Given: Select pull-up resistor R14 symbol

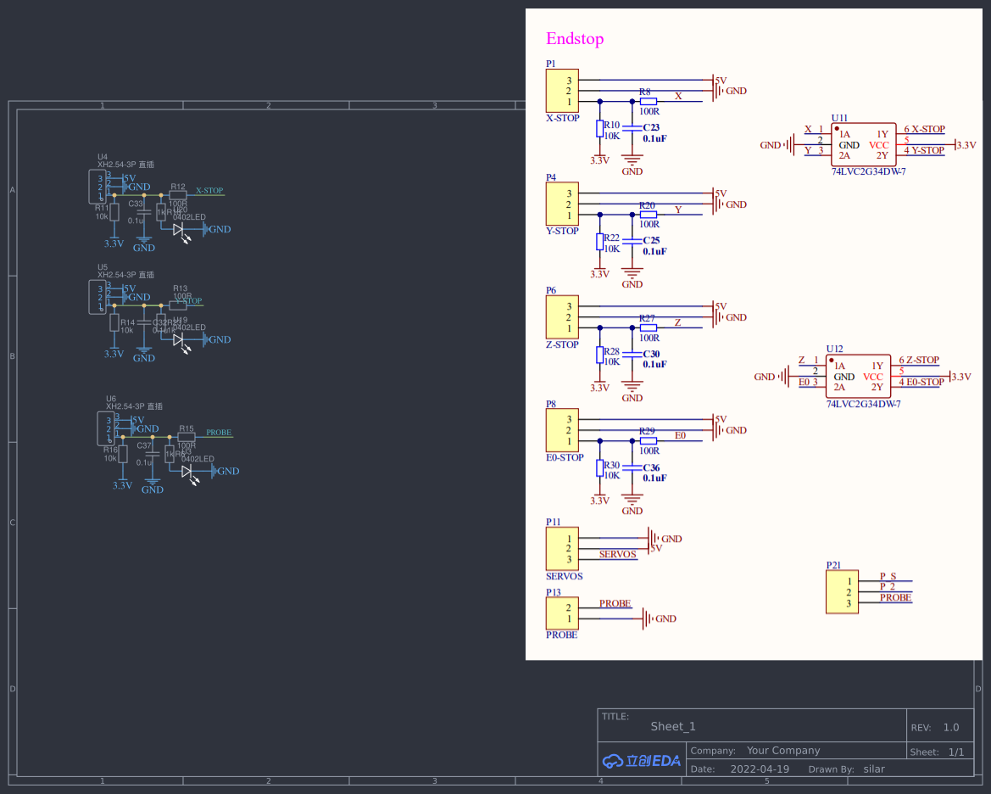Looking at the screenshot, I should (114, 322).
